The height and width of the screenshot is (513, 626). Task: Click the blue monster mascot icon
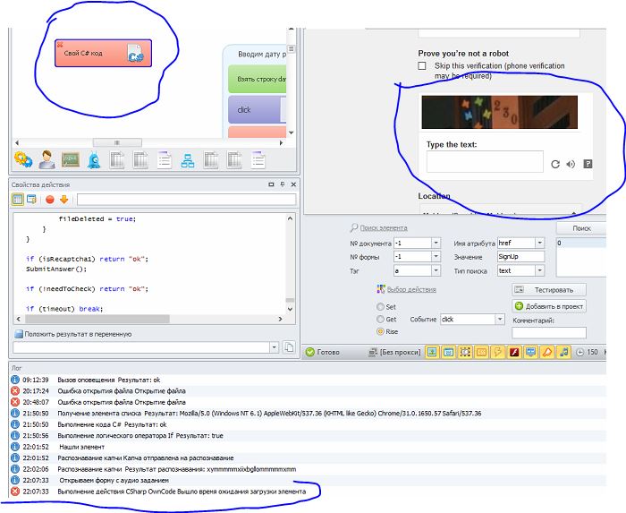click(94, 160)
